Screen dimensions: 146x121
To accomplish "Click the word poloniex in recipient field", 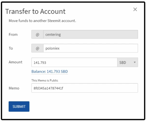I will click(52, 48).
